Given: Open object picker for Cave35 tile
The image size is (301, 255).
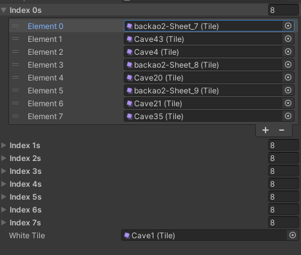Looking at the screenshot, I should point(288,116).
